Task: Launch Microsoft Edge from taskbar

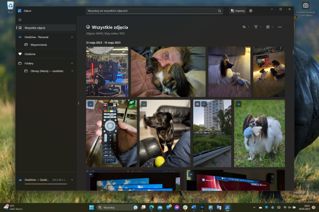Action: [152, 207]
